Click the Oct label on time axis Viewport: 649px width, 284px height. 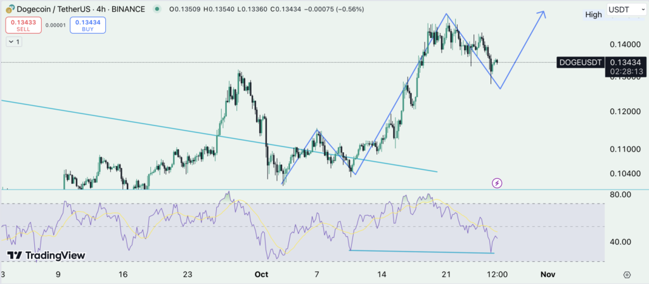(262, 274)
